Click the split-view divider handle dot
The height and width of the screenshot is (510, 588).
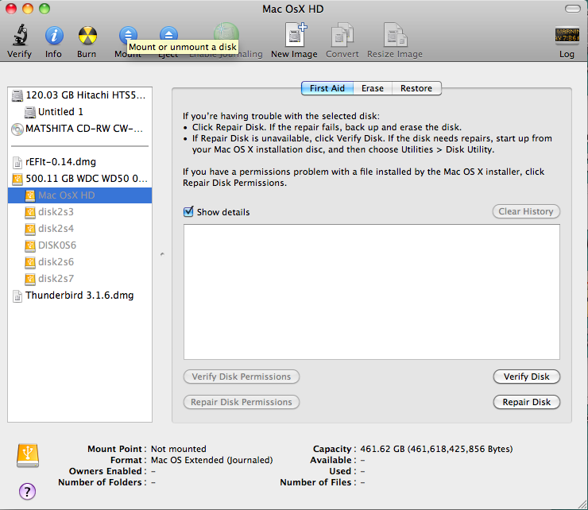(162, 254)
